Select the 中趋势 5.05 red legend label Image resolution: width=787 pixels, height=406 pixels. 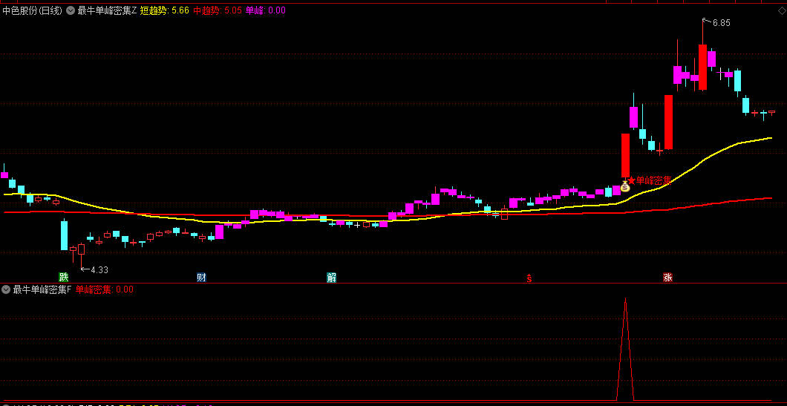218,10
